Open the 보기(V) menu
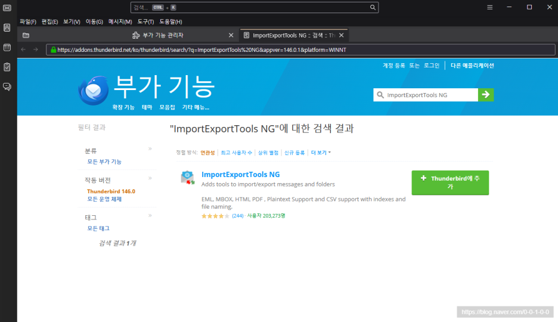This screenshot has height=322, width=558. 72,21
